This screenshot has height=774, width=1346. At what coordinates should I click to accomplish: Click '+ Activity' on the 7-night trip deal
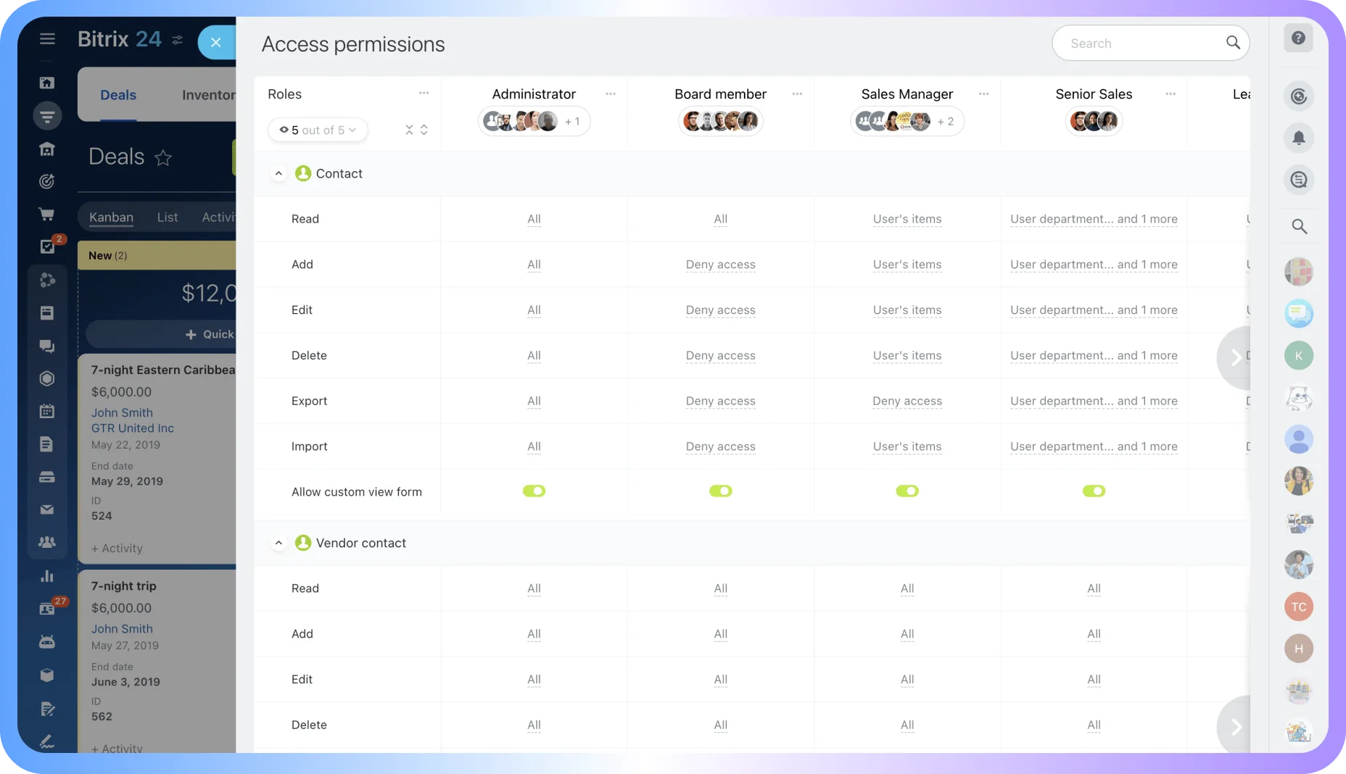point(117,749)
